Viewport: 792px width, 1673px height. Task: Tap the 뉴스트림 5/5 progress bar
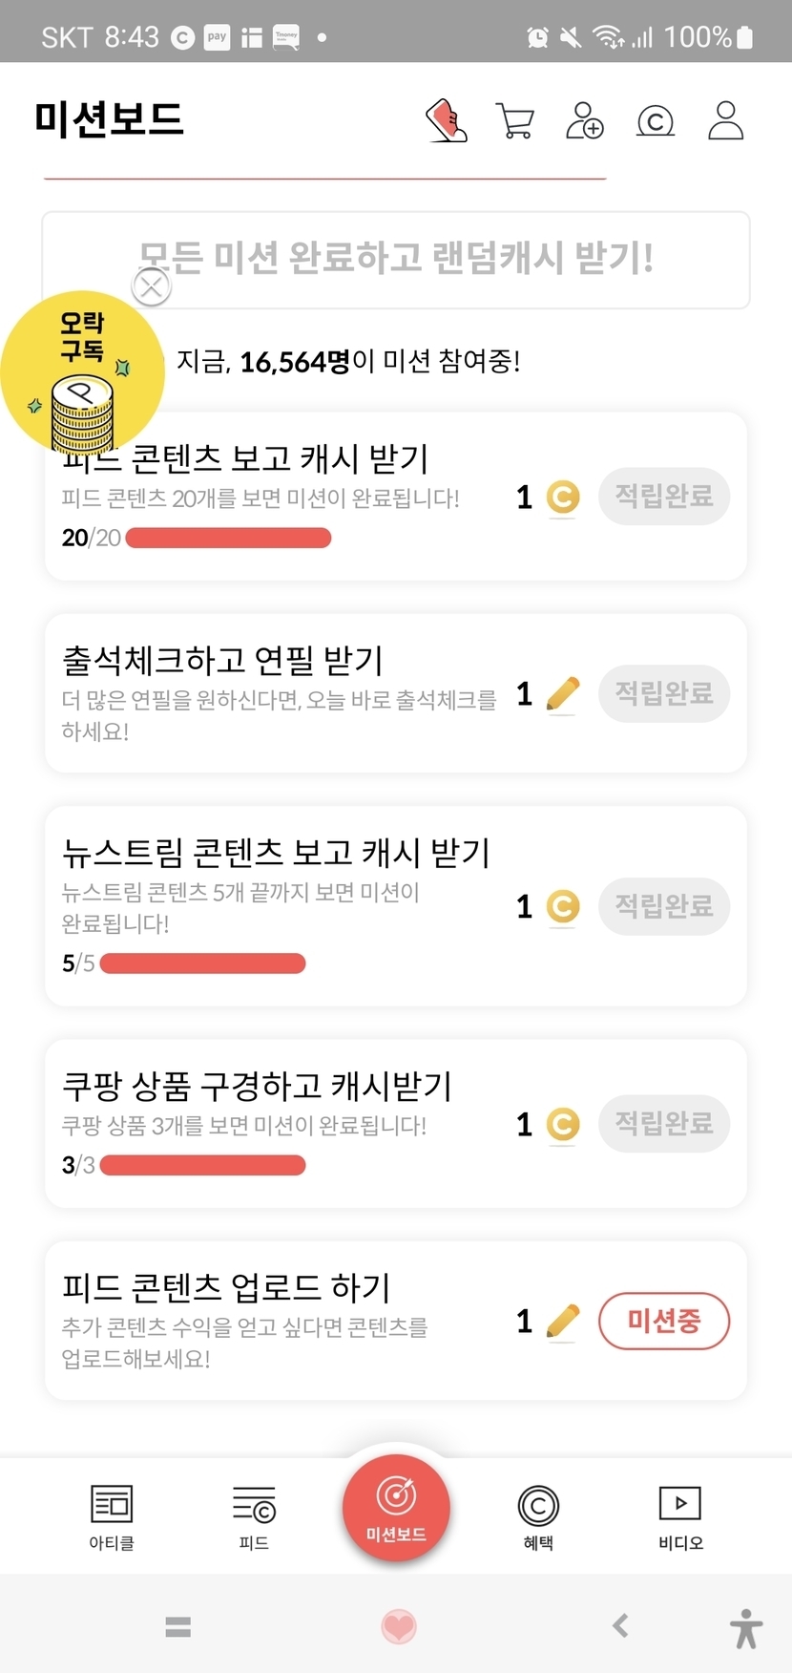pos(202,964)
